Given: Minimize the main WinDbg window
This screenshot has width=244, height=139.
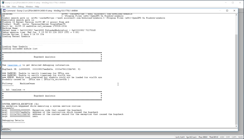Looking at the screenshot, I should tap(226, 3).
